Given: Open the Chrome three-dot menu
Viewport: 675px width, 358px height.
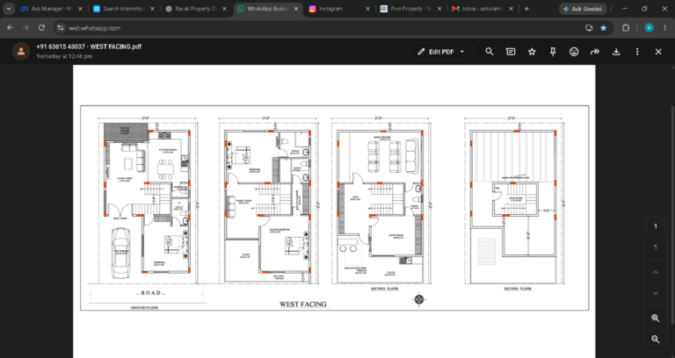Looking at the screenshot, I should 665,27.
